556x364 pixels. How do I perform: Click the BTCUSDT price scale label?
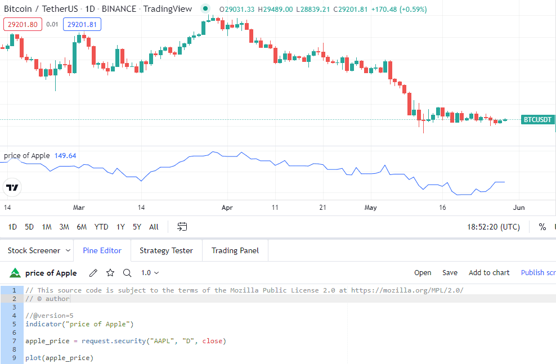tap(537, 120)
